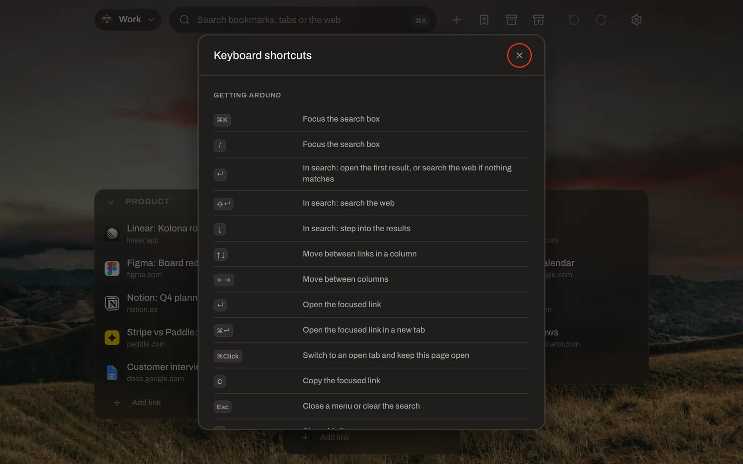Open settings gear icon

(636, 20)
